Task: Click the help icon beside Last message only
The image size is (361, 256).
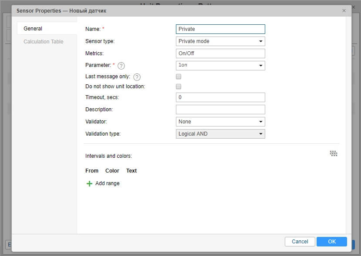Action: point(137,77)
